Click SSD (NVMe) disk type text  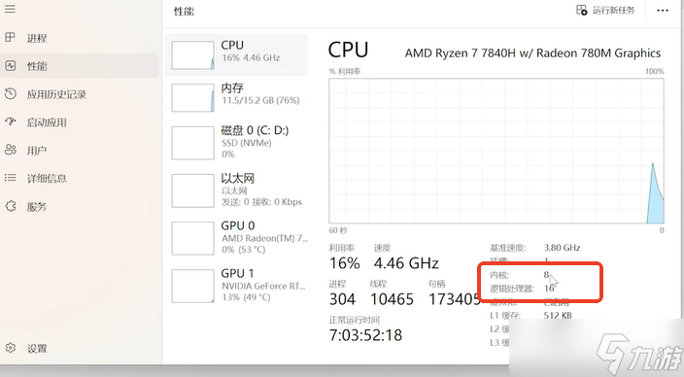coord(247,143)
